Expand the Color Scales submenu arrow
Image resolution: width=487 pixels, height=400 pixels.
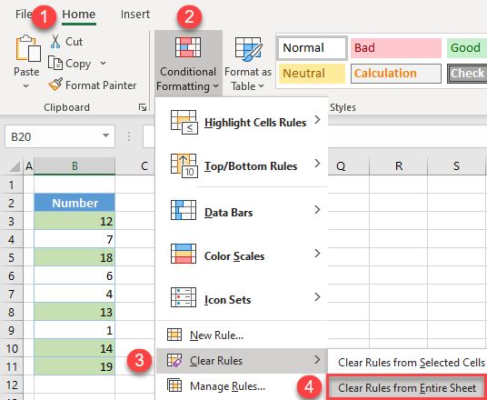[x=317, y=254]
